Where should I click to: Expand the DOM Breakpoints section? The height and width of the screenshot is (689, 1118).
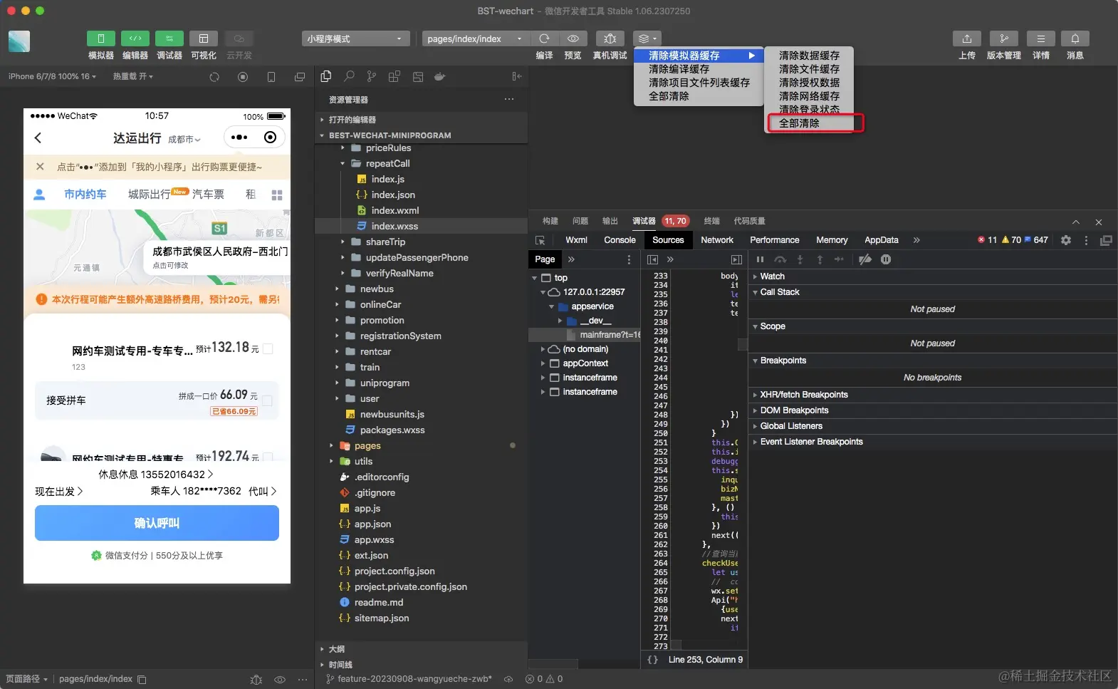(x=933, y=410)
